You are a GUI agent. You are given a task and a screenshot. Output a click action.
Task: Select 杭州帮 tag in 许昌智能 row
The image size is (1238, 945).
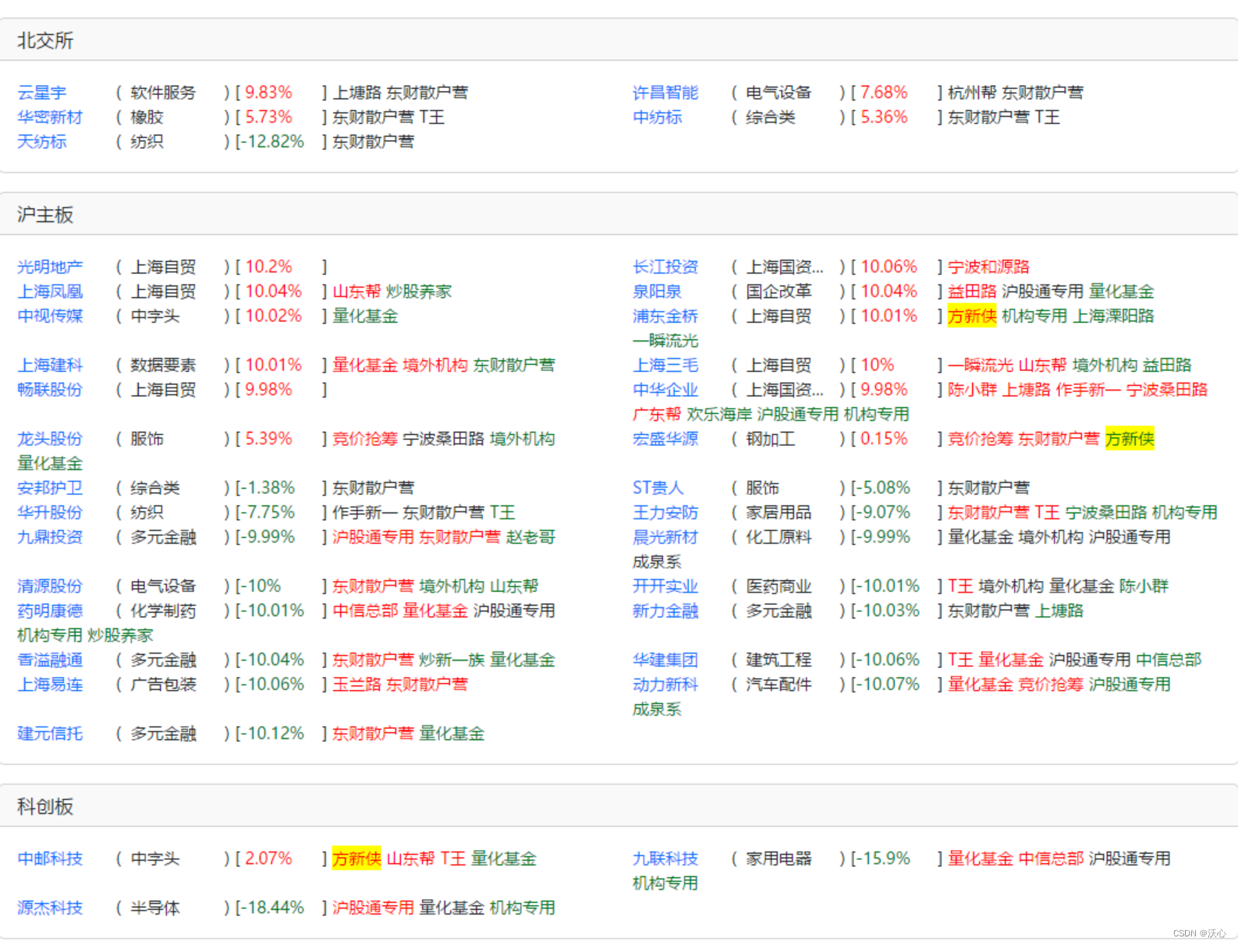[x=972, y=93]
